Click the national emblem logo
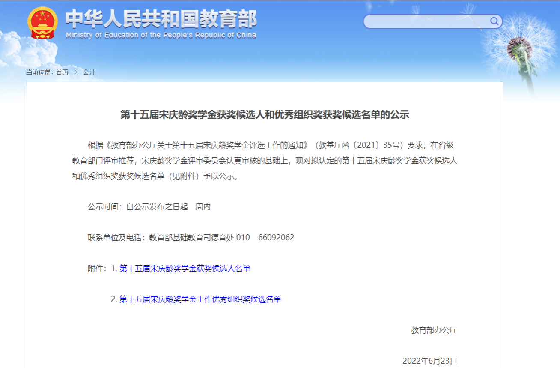The width and height of the screenshot is (560, 368). click(x=42, y=23)
